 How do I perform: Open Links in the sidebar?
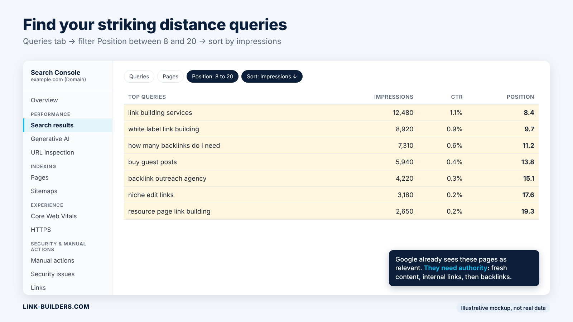[38, 288]
